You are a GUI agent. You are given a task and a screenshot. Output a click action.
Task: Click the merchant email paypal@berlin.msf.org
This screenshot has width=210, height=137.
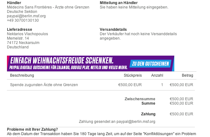coord(26,16)
